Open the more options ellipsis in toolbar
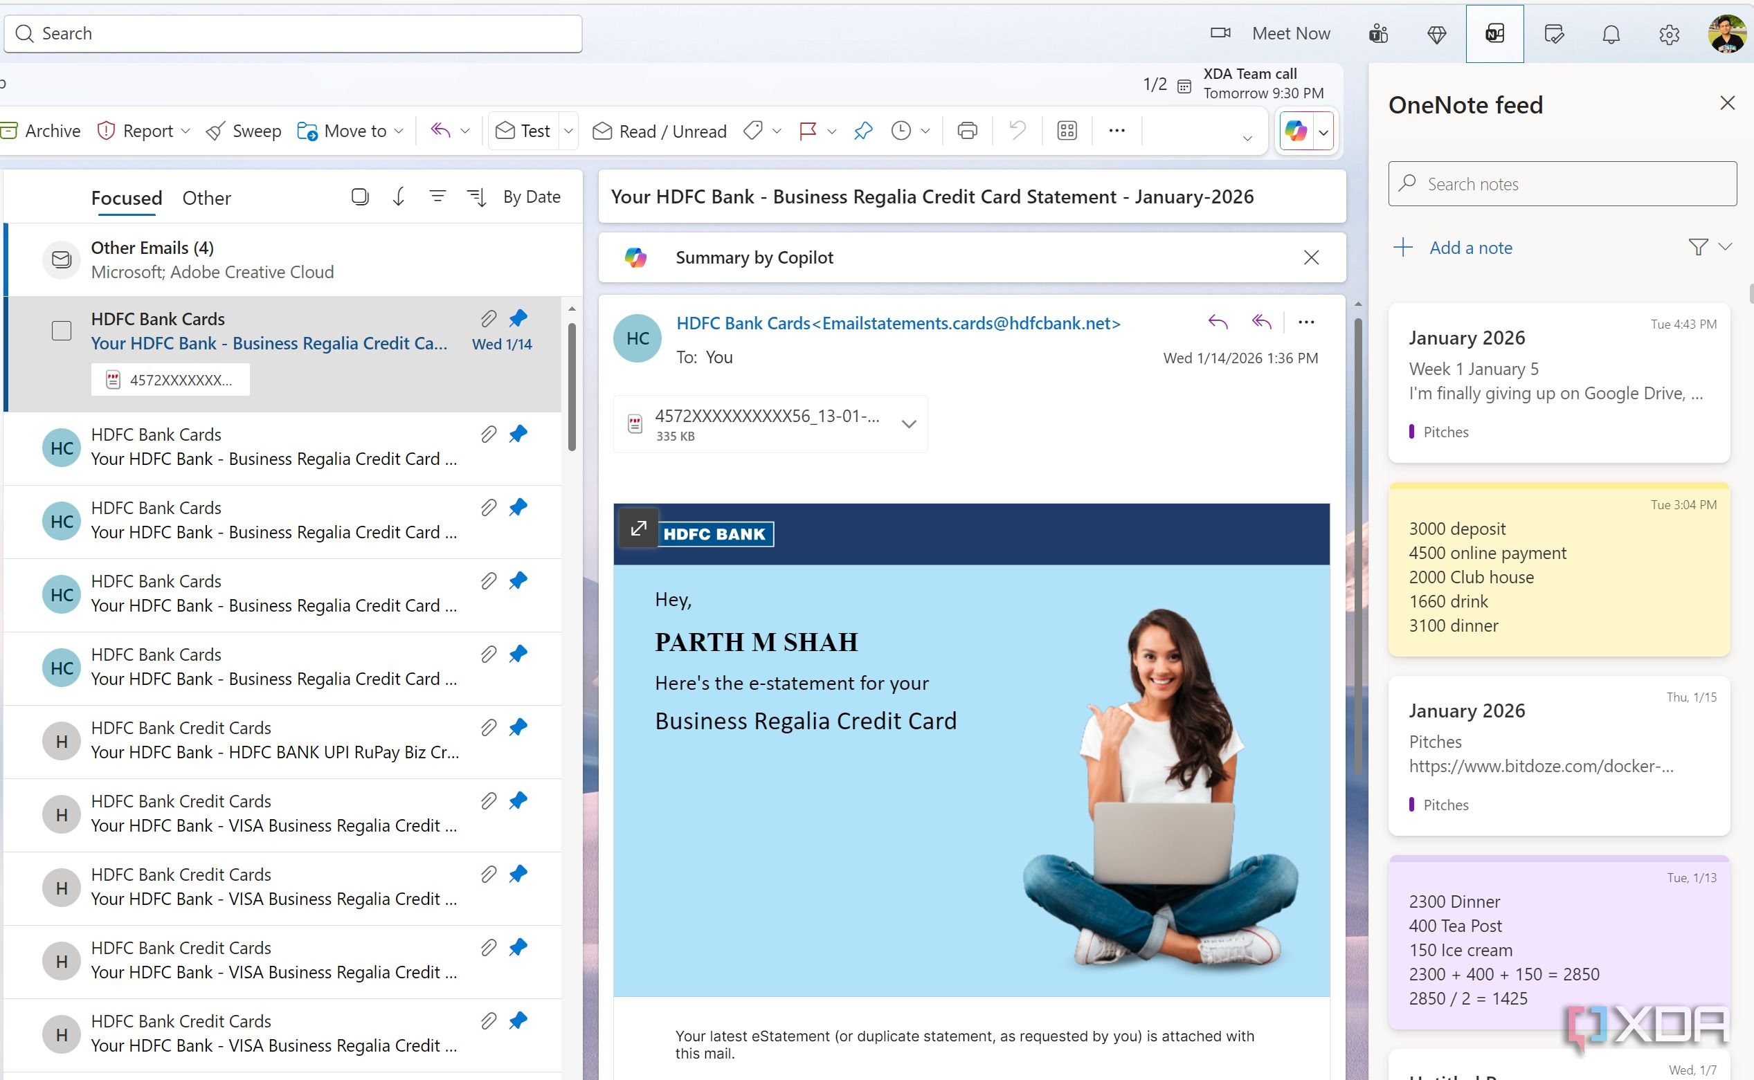 click(1116, 131)
